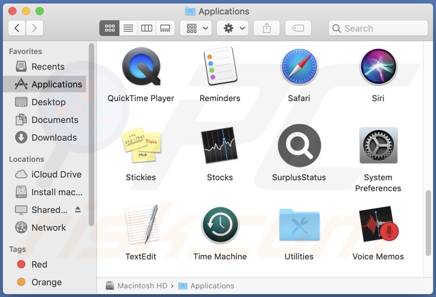Screen dimensions: 436x297
Task: Click the Reminders label
Action: pos(220,98)
